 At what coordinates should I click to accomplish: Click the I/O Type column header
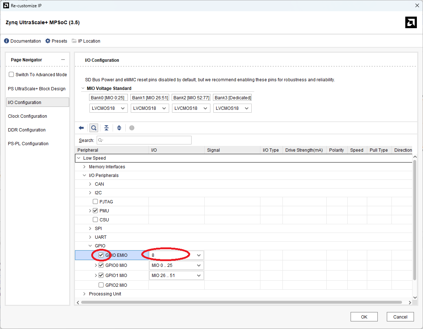coord(271,150)
